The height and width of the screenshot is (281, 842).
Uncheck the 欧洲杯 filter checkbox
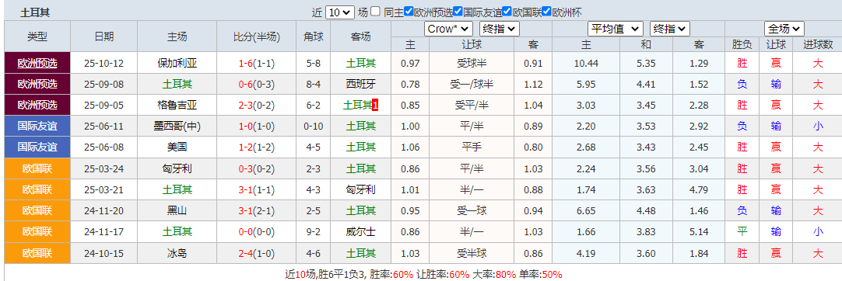pos(546,11)
